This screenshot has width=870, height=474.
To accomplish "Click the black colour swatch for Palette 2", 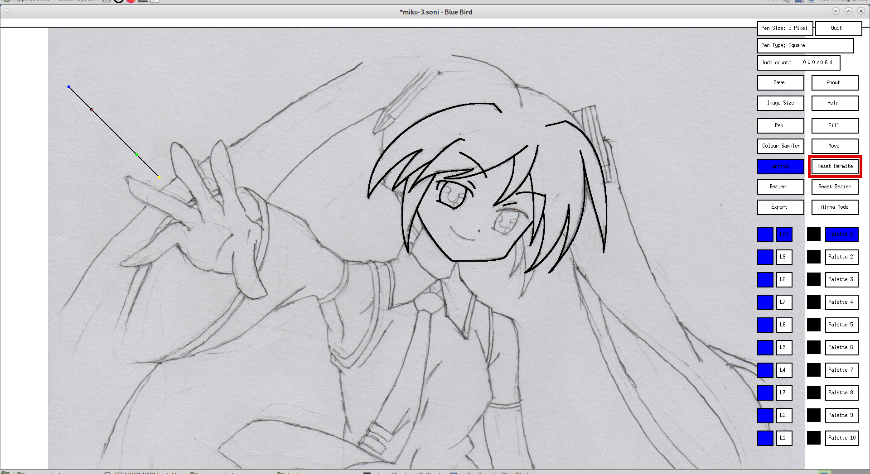I will [814, 257].
